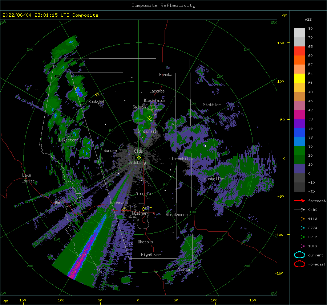Image resolution: width=327 pixels, height=305 pixels.
Task: Click the red forecast oval icon
Action: 299,264
